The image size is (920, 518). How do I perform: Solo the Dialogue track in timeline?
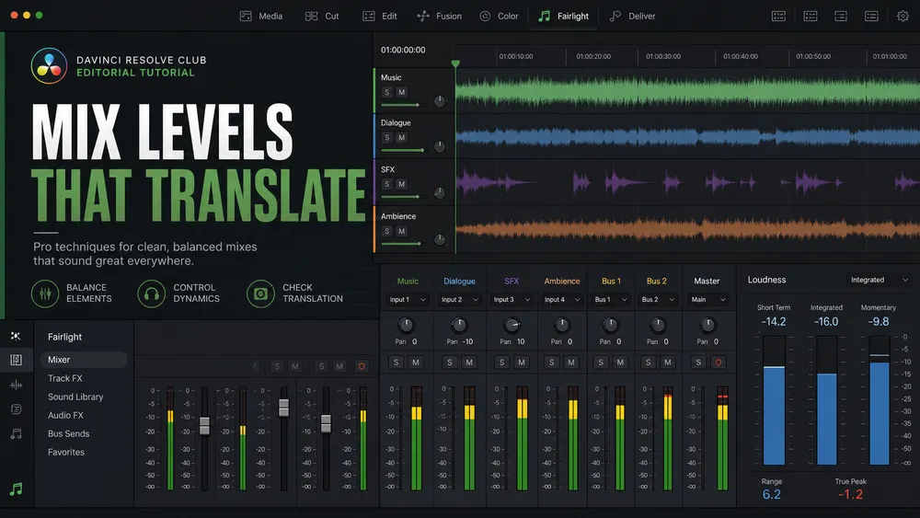click(x=386, y=137)
